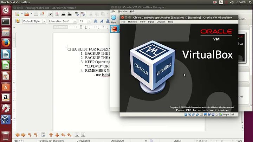Expand the Open file dropdown arrow in Writer
253x142 pixels.
[31, 14]
